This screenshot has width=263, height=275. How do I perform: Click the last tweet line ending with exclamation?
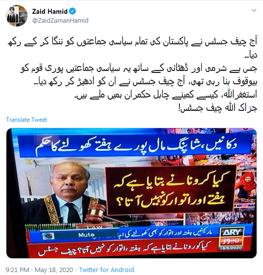[218, 108]
